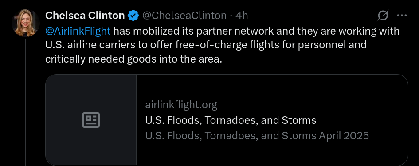Click the vertical thread line below avatar

(26, 103)
